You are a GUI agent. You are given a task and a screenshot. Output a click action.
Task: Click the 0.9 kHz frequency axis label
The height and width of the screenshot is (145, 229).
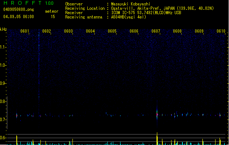tap(3, 83)
